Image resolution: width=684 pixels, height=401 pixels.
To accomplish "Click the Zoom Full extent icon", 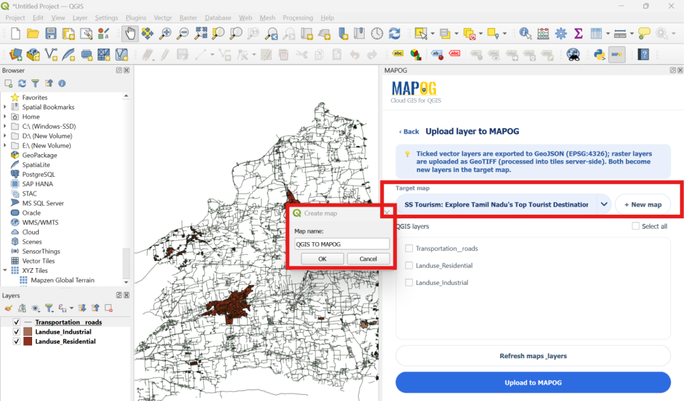I will tap(200, 33).
